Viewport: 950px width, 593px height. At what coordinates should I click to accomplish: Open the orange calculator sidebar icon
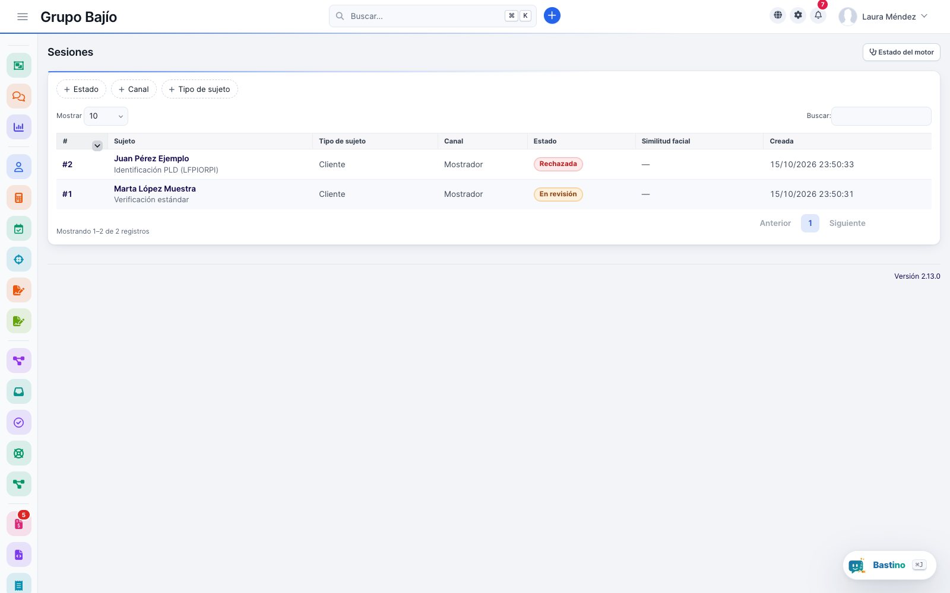[19, 198]
